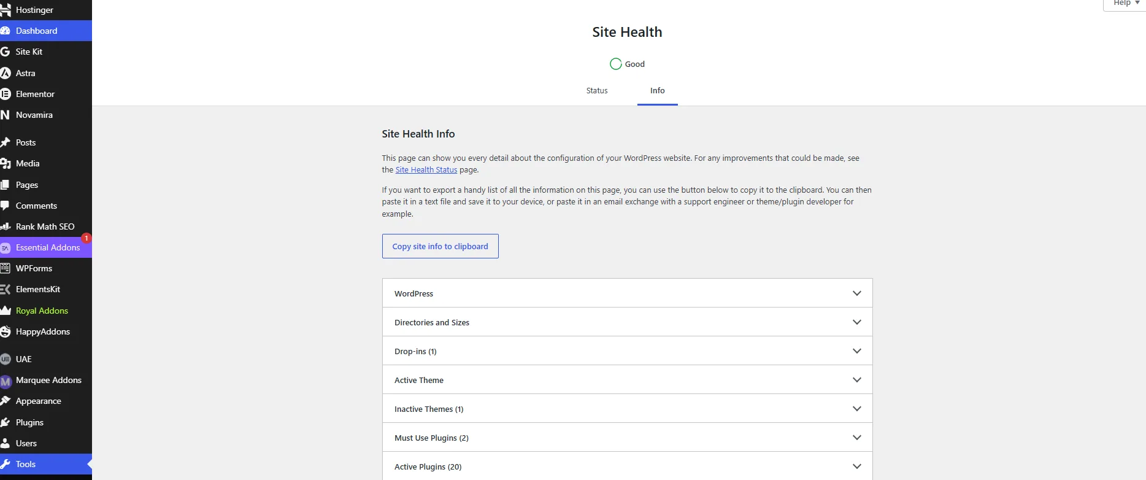
Task: Switch to the Status tab
Action: coord(597,90)
